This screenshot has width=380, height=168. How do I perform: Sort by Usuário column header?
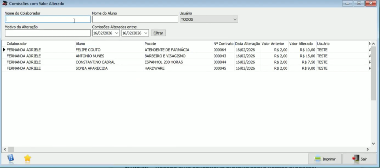(342, 44)
